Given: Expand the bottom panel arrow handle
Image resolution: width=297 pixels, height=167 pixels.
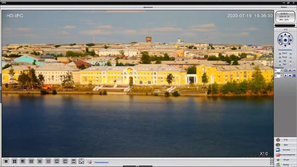Looking at the screenshot, I should tap(137, 166).
